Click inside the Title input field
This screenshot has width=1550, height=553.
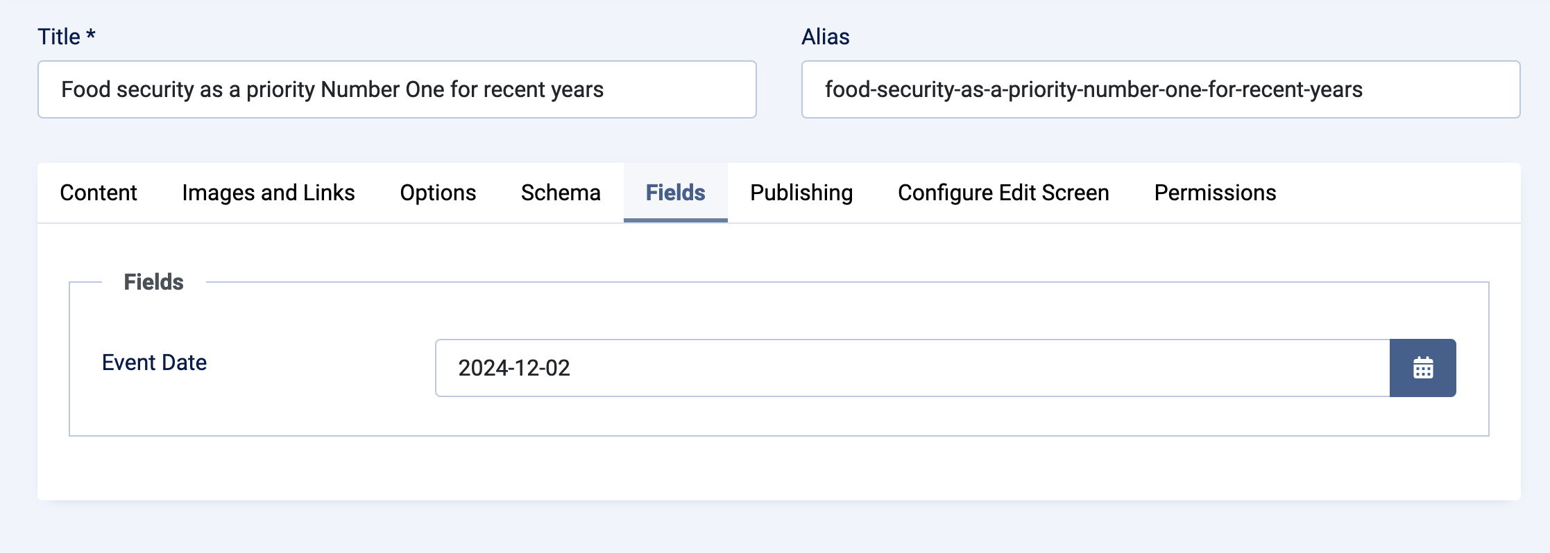tap(395, 89)
